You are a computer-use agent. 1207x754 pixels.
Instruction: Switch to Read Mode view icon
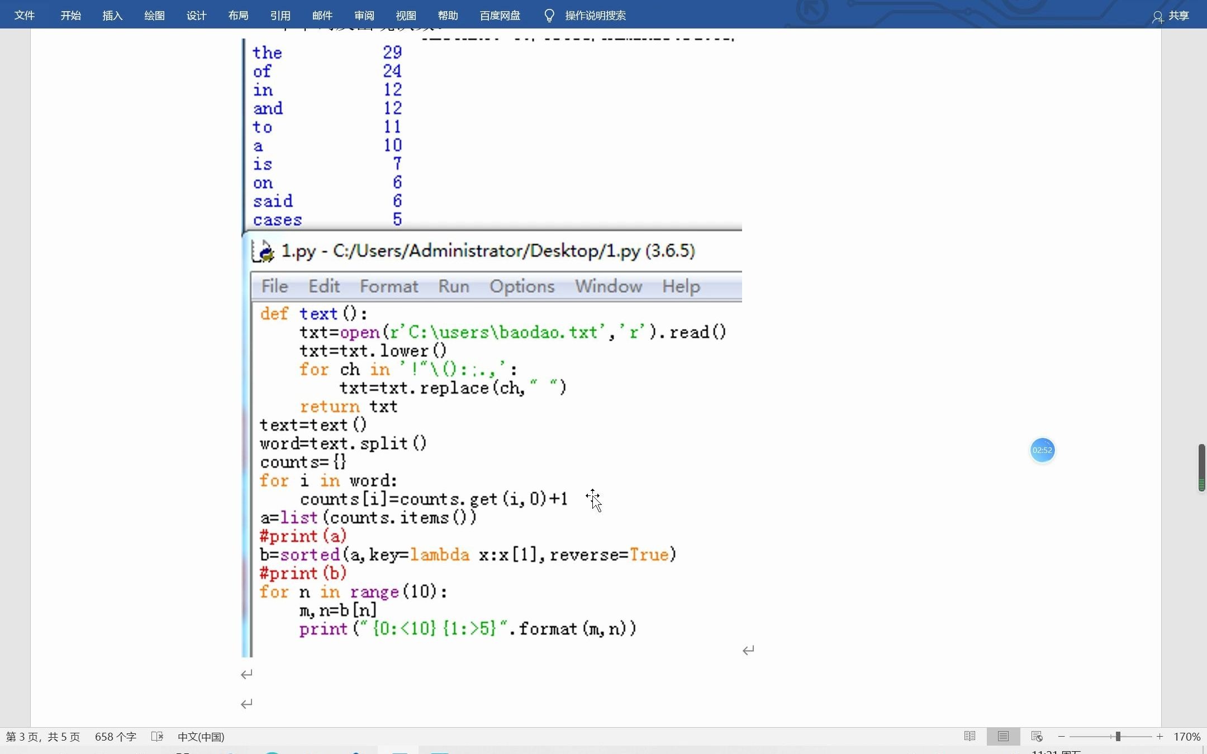pyautogui.click(x=970, y=737)
